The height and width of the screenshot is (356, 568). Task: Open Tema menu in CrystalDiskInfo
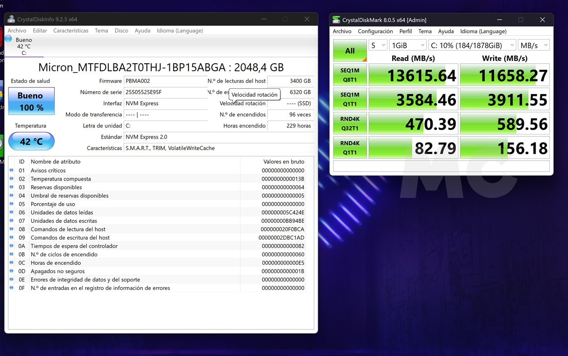point(101,31)
